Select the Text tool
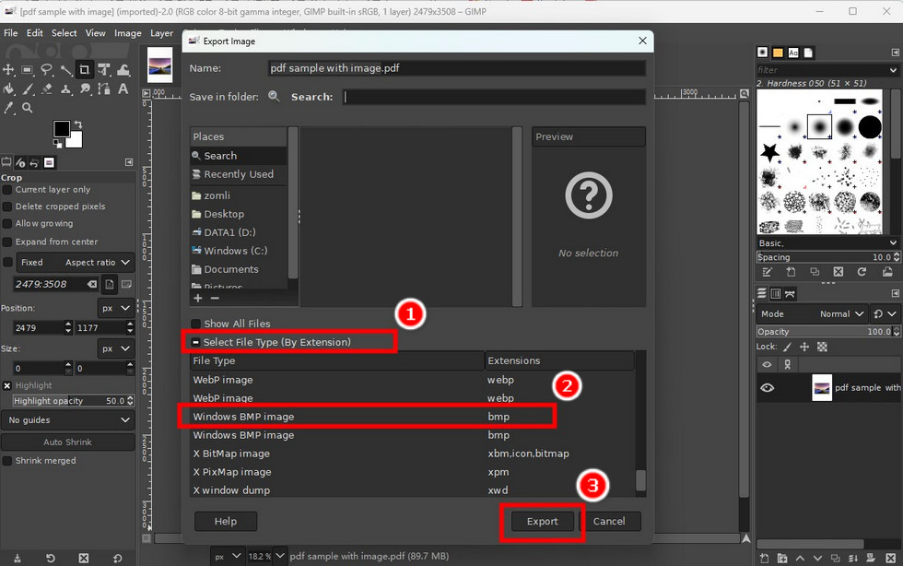The width and height of the screenshot is (903, 566). click(123, 89)
